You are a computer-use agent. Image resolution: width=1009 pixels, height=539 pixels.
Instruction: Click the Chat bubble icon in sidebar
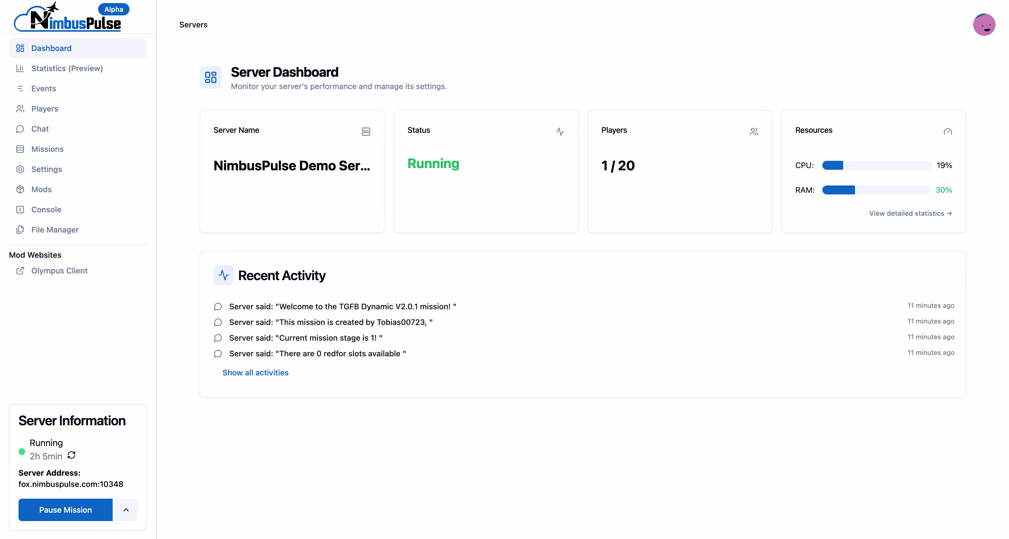click(20, 129)
